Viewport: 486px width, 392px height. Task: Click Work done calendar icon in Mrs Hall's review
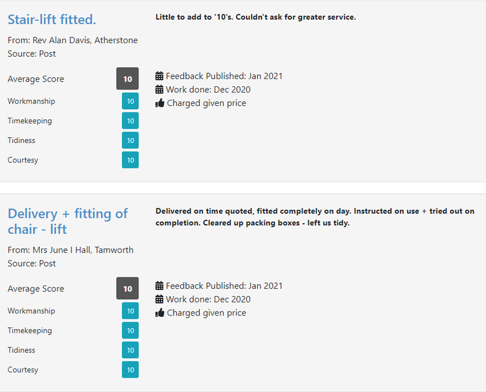tap(159, 299)
